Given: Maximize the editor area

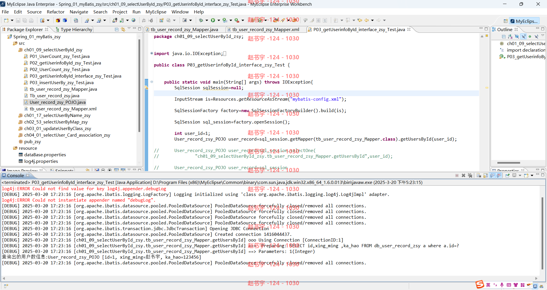Looking at the screenshot, I should click(x=486, y=29).
